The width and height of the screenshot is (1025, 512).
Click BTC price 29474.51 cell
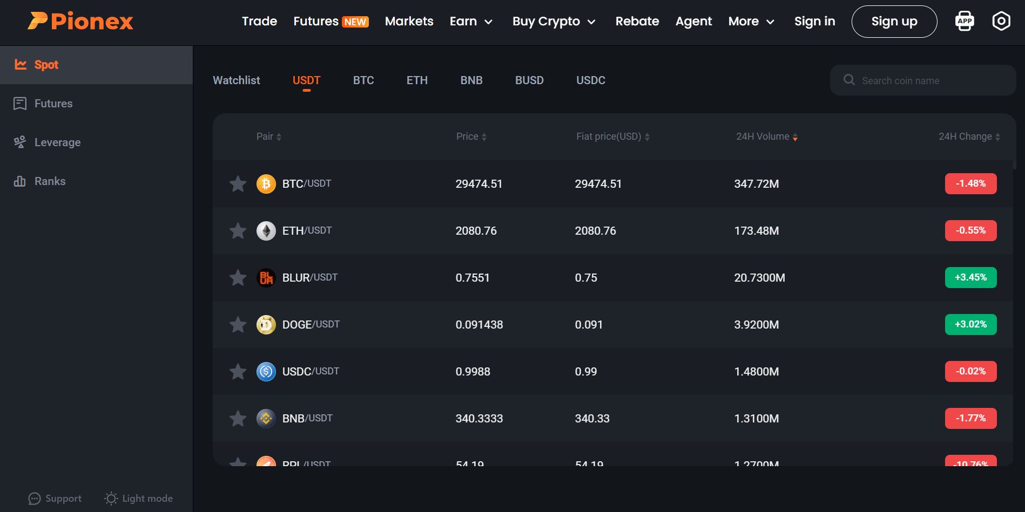pyautogui.click(x=479, y=184)
